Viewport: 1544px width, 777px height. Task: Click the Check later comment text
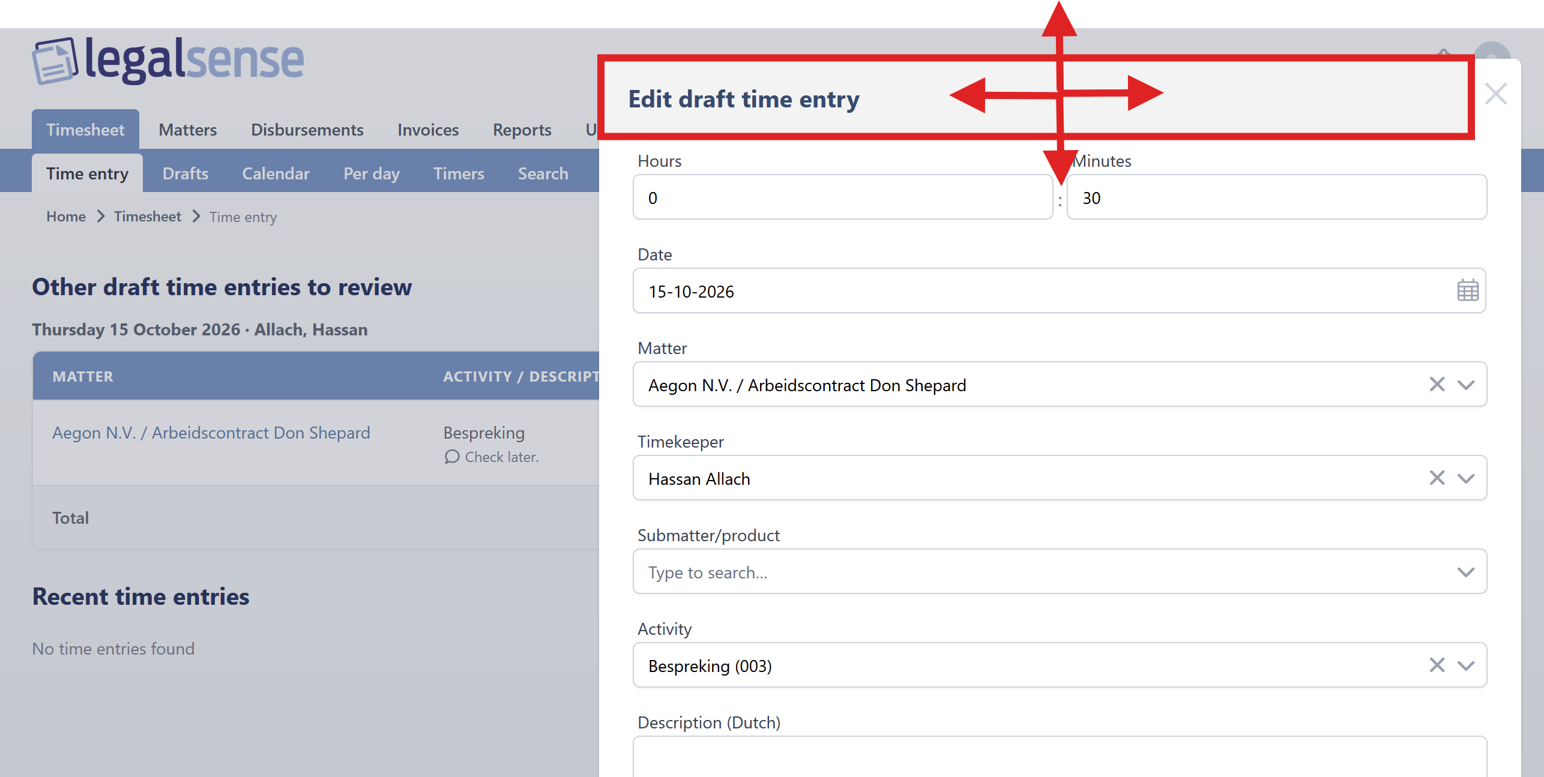(502, 457)
